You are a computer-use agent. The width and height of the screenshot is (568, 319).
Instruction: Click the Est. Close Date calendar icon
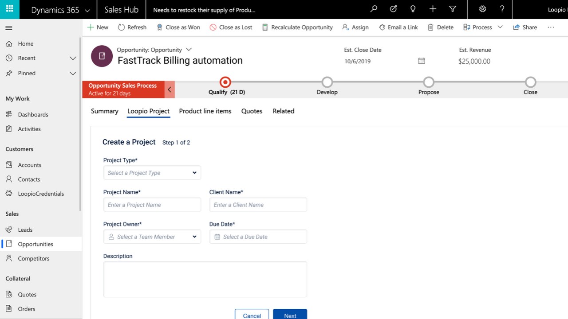[422, 61]
